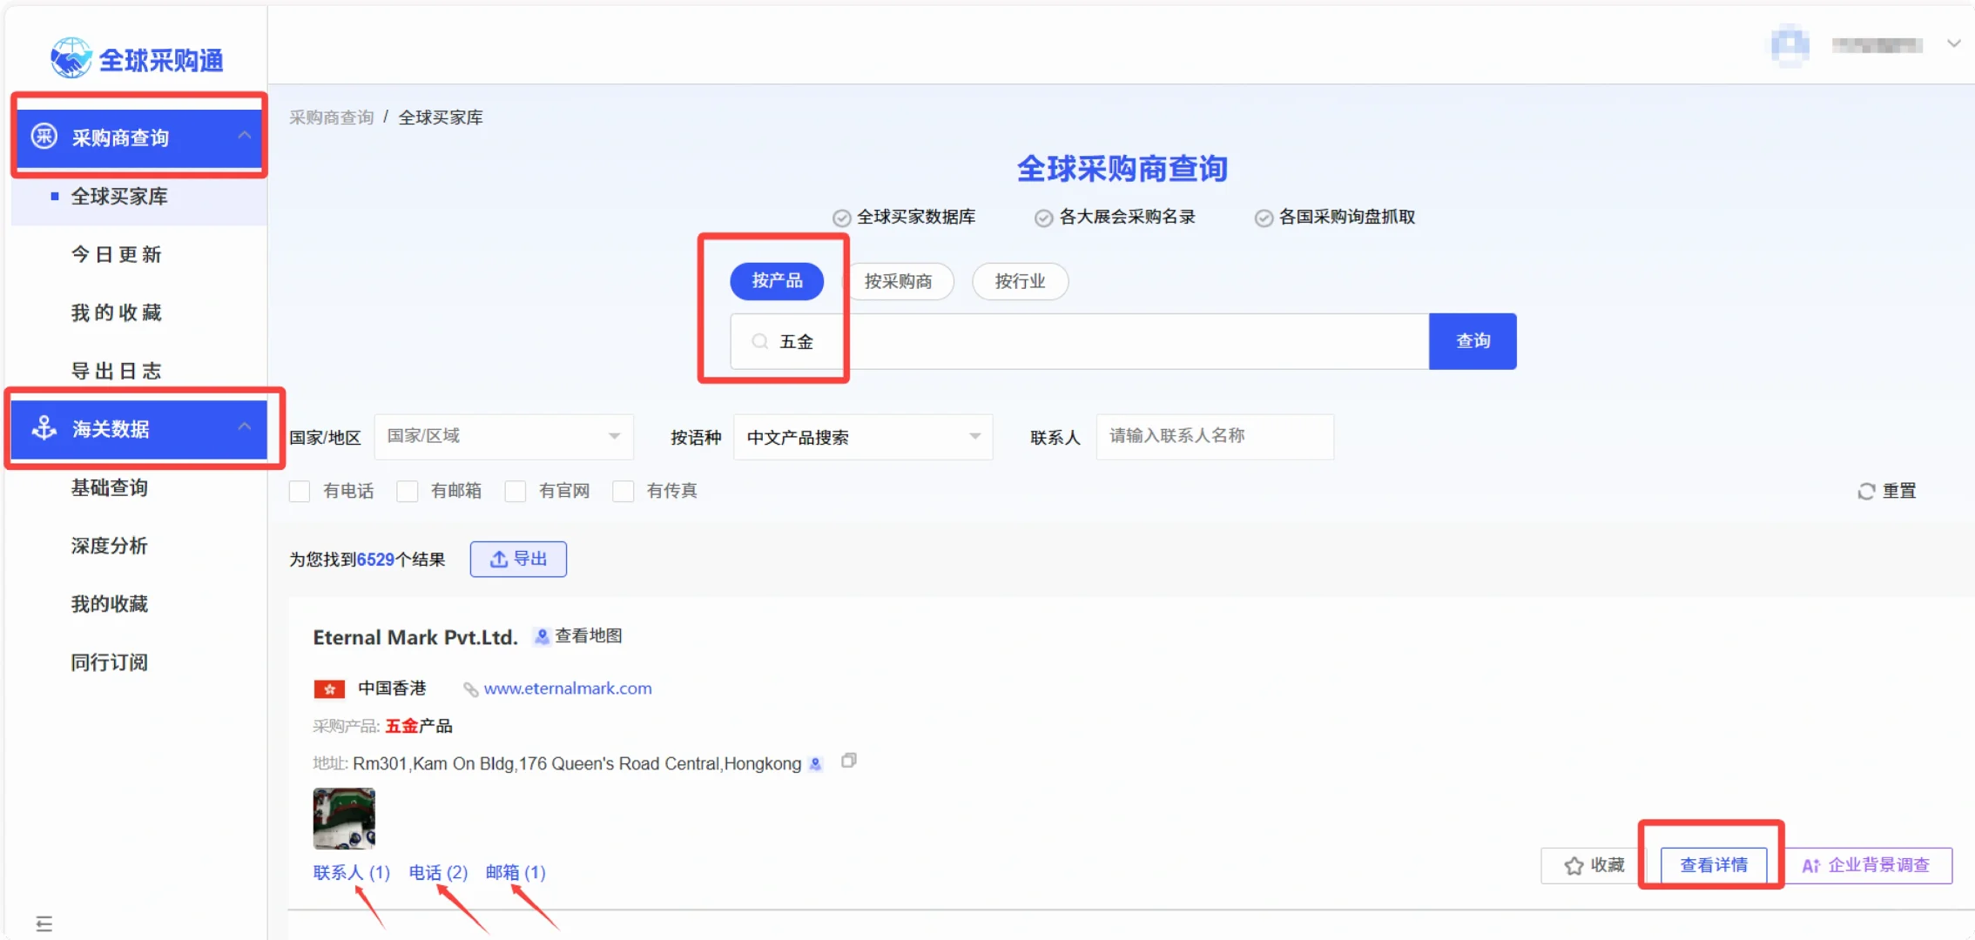
Task: Click the star icon on 收藏 button
Action: tap(1574, 866)
